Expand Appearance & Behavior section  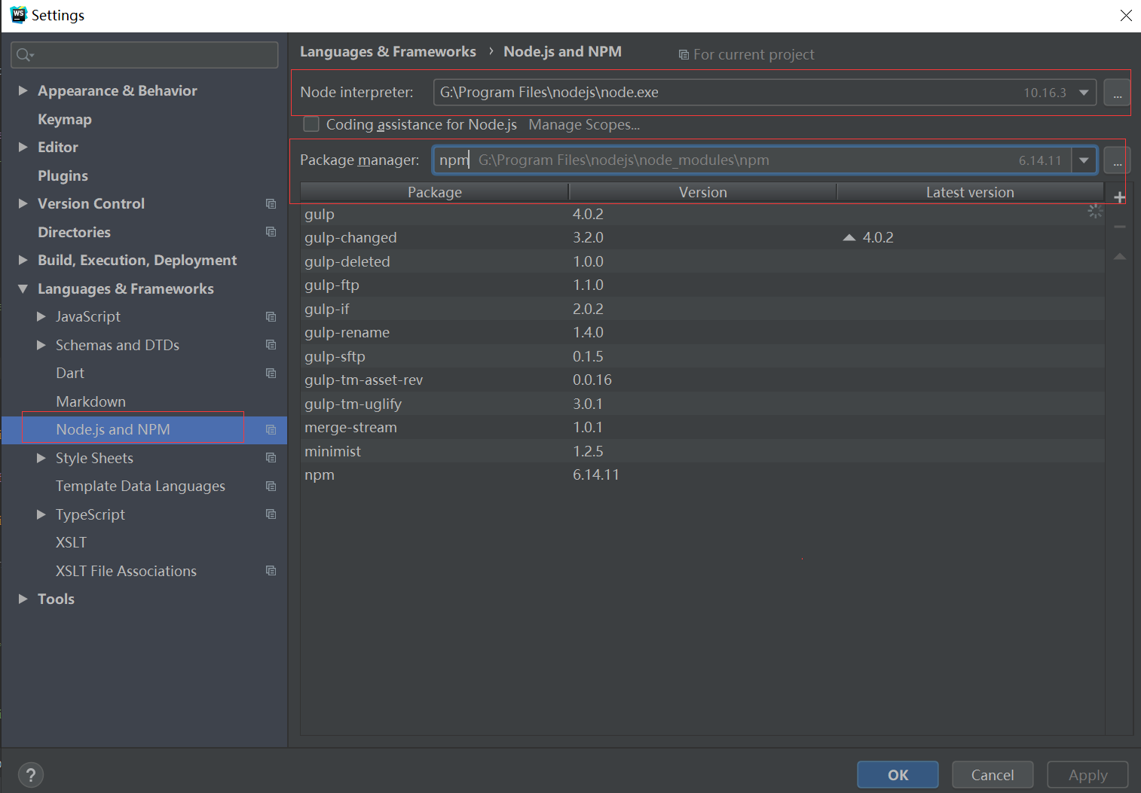point(23,90)
